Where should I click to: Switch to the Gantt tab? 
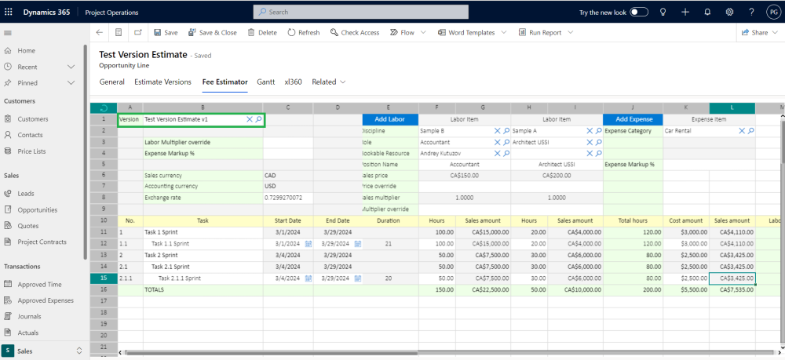point(265,82)
